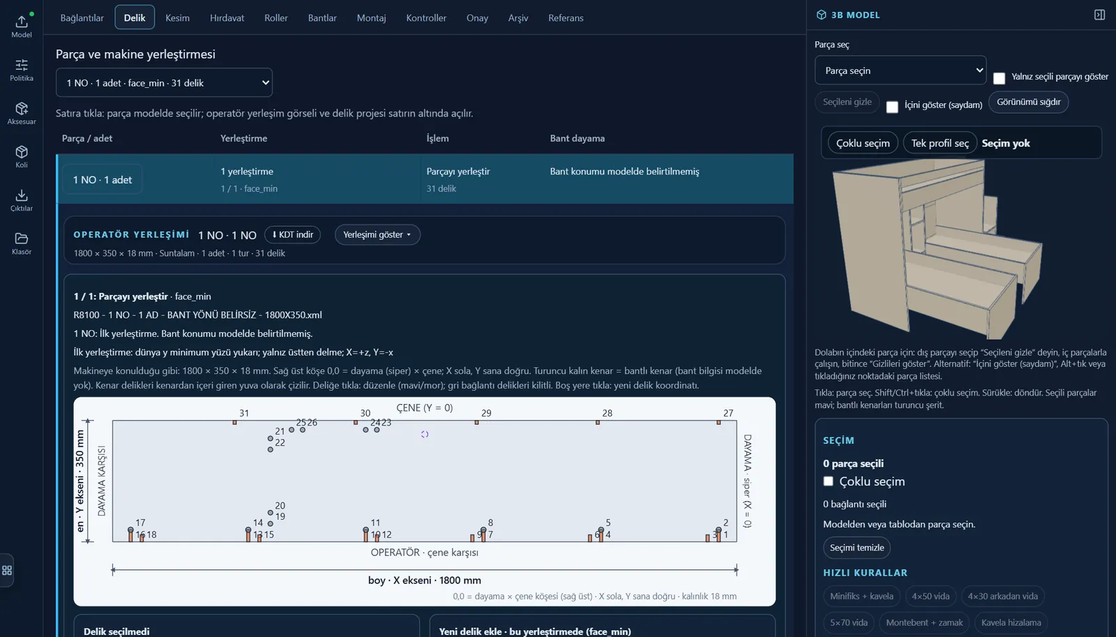Open the Hırdavat tab
The width and height of the screenshot is (1116, 637).
(227, 17)
